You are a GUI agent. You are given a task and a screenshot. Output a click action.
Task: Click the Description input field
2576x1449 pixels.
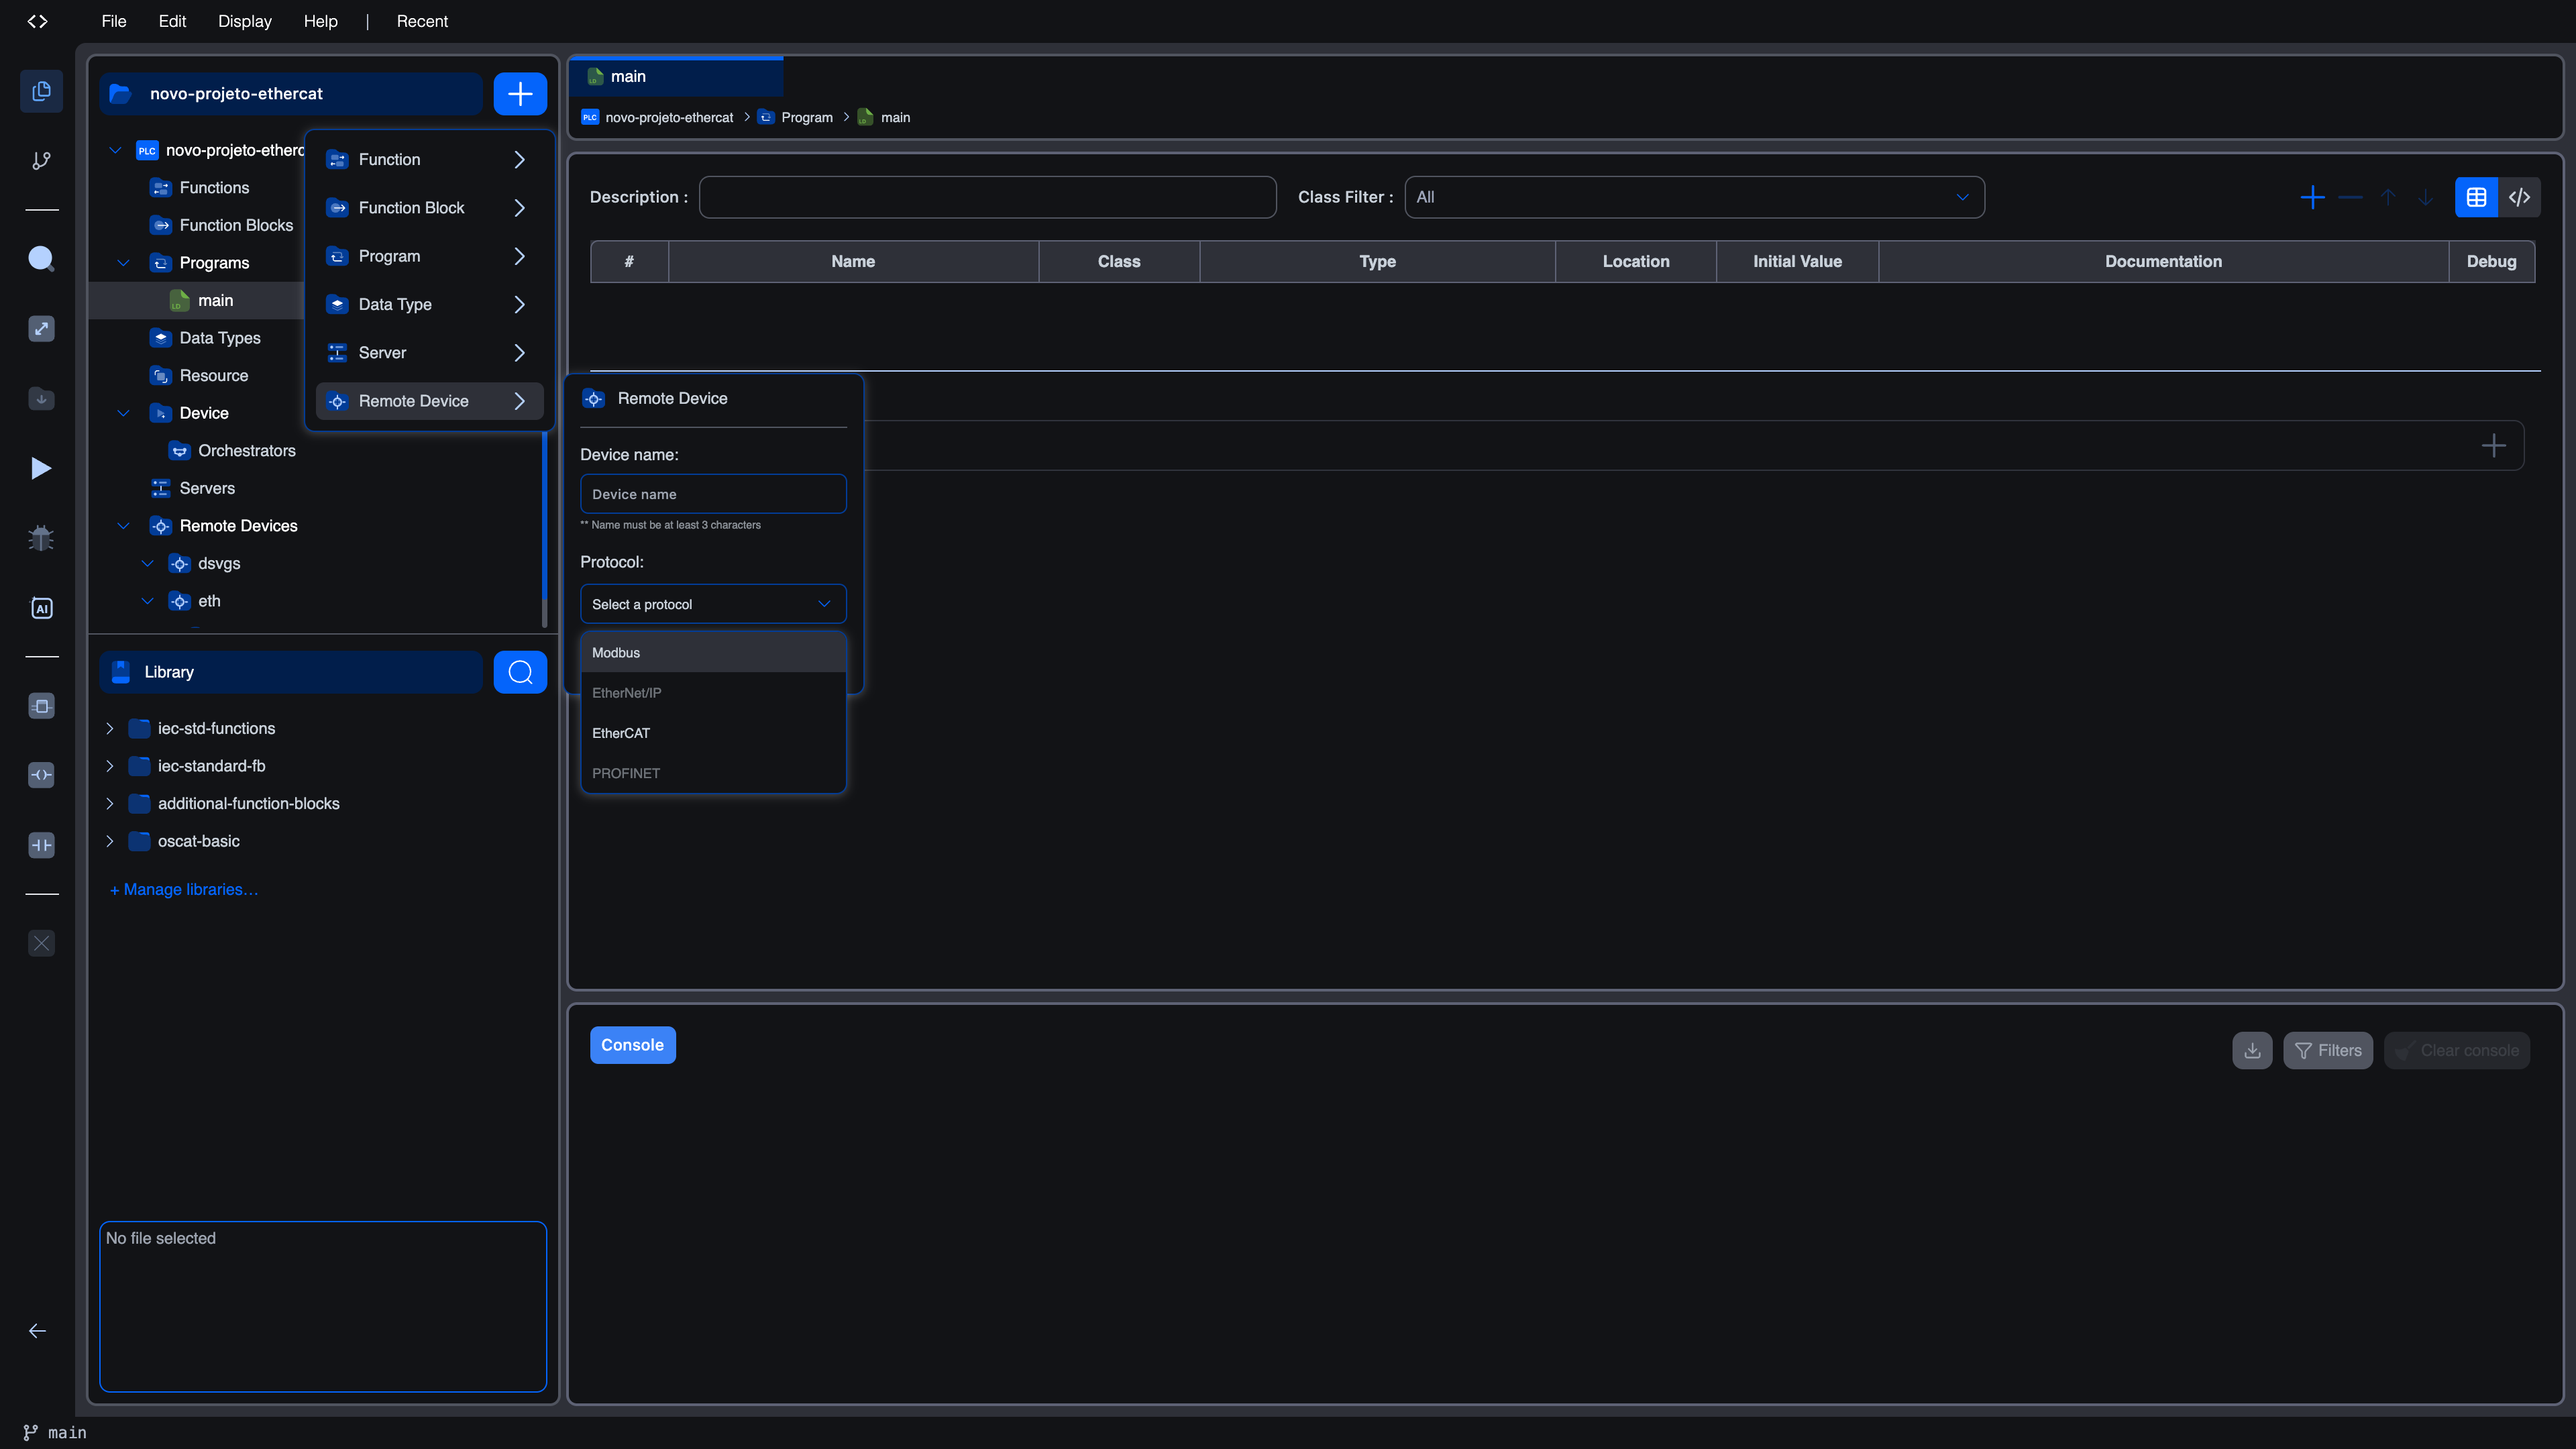point(987,197)
